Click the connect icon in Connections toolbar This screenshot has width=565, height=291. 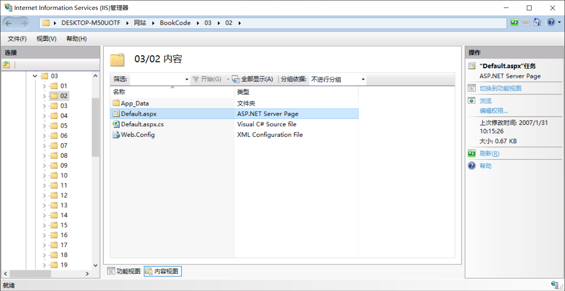[x=6, y=65]
